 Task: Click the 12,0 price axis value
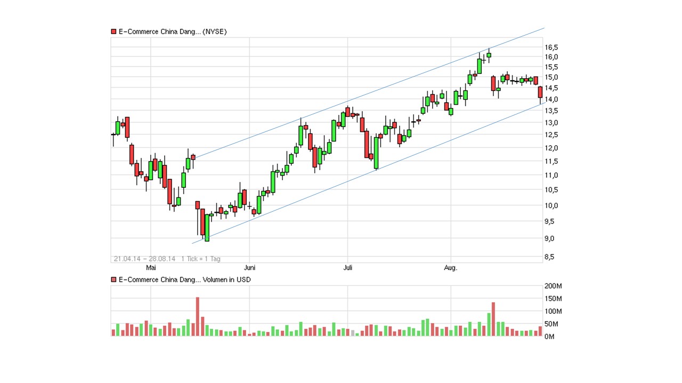pyautogui.click(x=551, y=147)
